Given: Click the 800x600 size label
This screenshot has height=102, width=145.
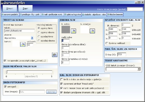Looking at the screenshot, I should [x=136, y=39].
